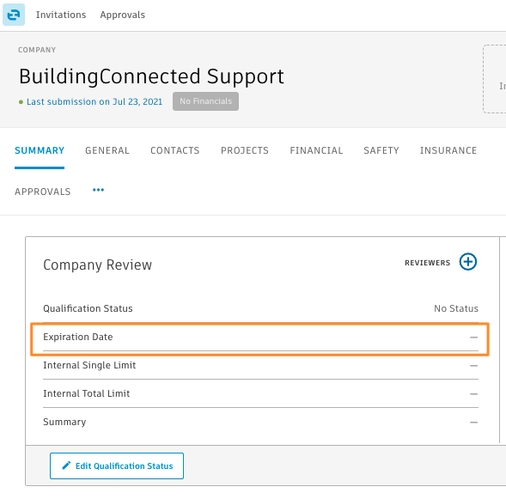This screenshot has height=499, width=506.
Task: Add a reviewer with the plus icon
Action: point(468,262)
